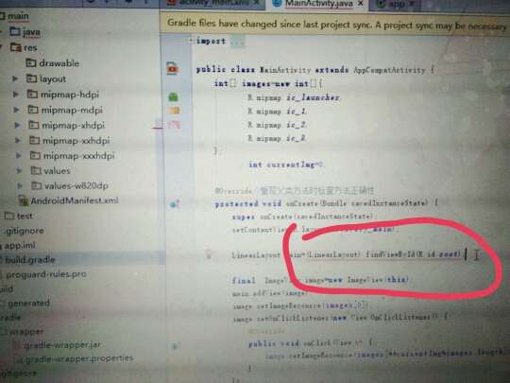This screenshot has height=383, width=510.
Task: Click the 'public void onClick(View v)' line
Action: coord(311,343)
